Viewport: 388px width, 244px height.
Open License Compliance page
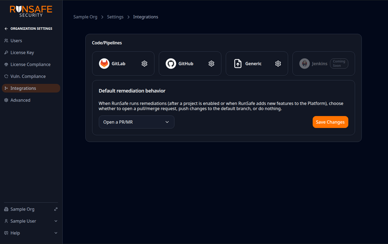(31, 64)
